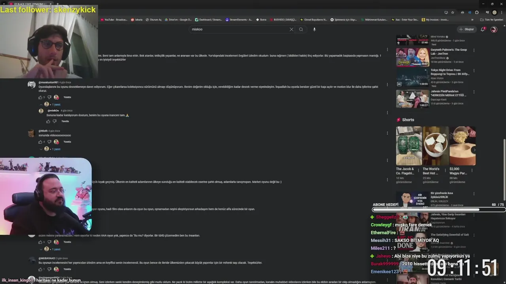Screen dimensions: 506x284
Task: Open The World's Best Hot short
Action: coord(435,146)
